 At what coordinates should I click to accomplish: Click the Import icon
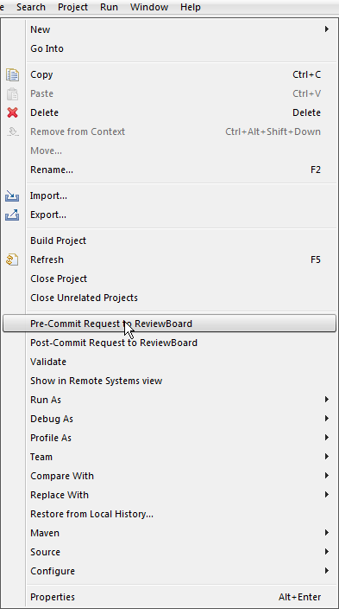tap(12, 196)
